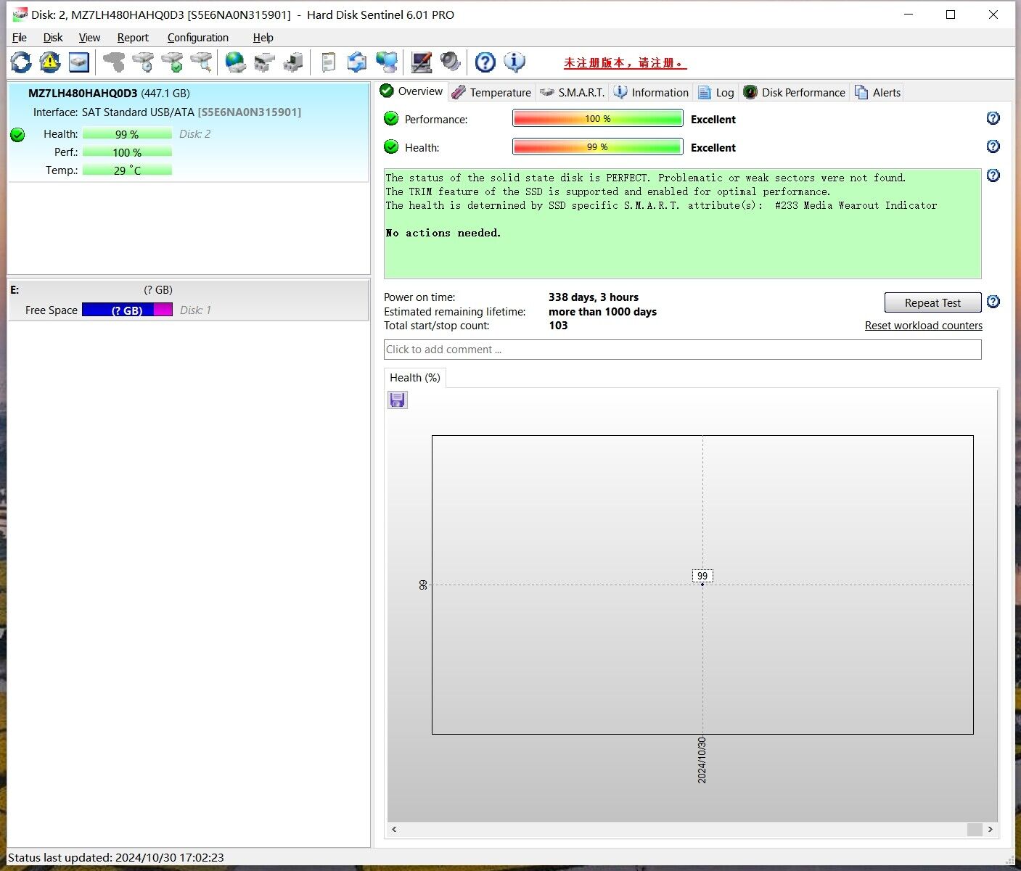Click the disk with green checkmark icon
This screenshot has width=1021, height=871.
pos(172,62)
